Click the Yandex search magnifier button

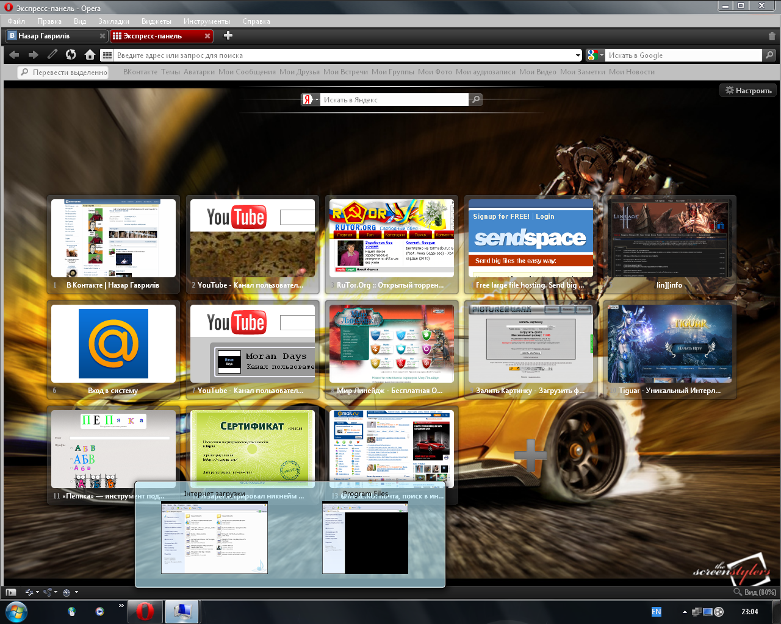[476, 99]
